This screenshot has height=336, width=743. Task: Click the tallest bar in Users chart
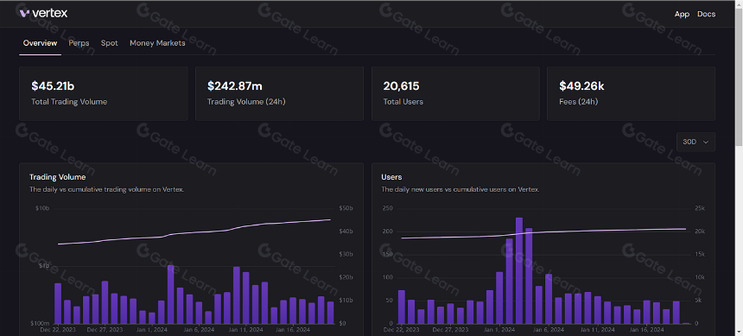point(519,270)
